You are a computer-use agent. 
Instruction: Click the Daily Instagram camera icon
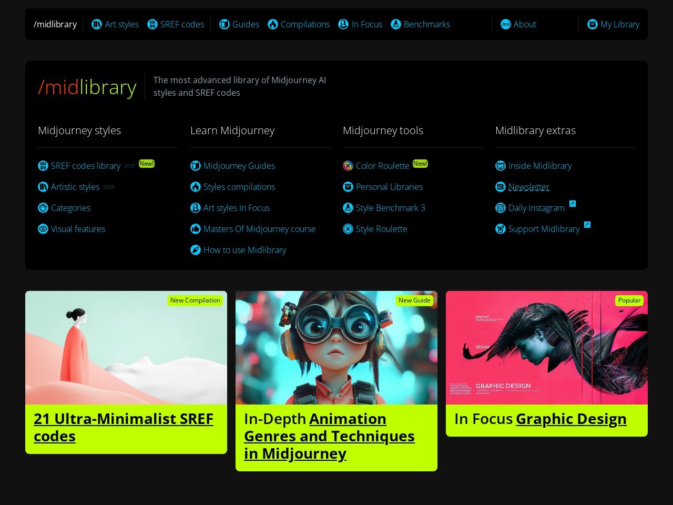(500, 208)
